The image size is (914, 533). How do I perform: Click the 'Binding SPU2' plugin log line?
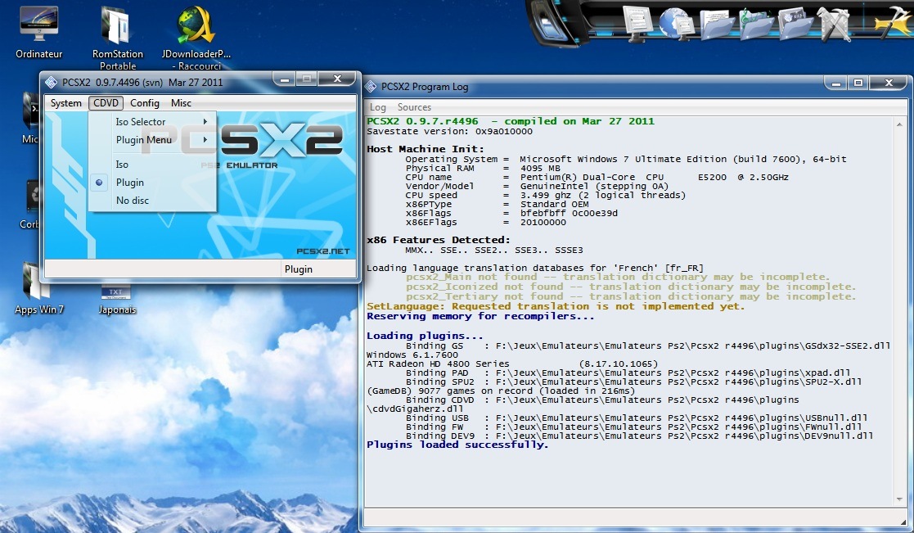pos(633,382)
